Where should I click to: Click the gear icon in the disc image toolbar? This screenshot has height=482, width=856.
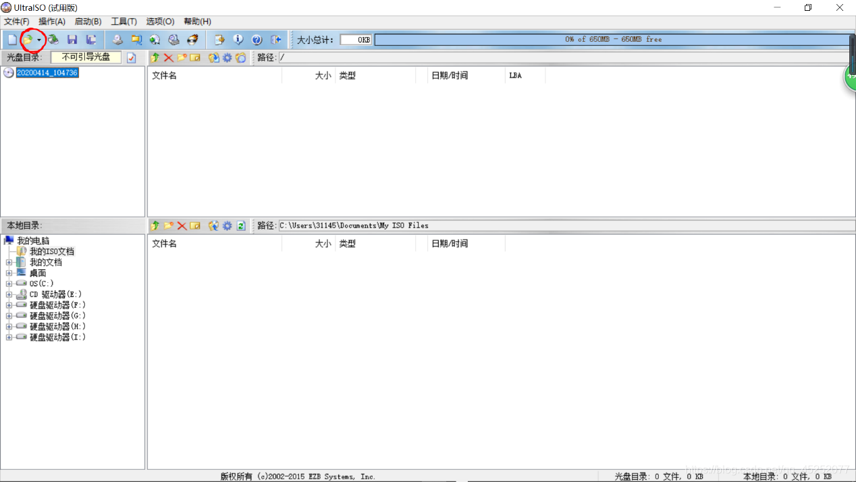[228, 57]
